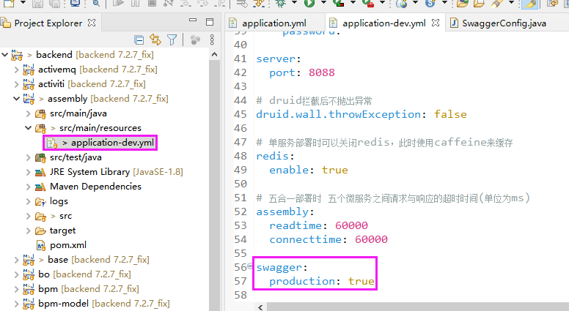Viewport: 569px width, 311px height.
Task: Close the Project Explorer view tab
Action: [x=91, y=23]
